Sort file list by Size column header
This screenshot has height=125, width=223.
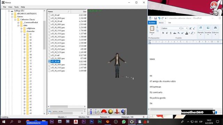point(79,11)
